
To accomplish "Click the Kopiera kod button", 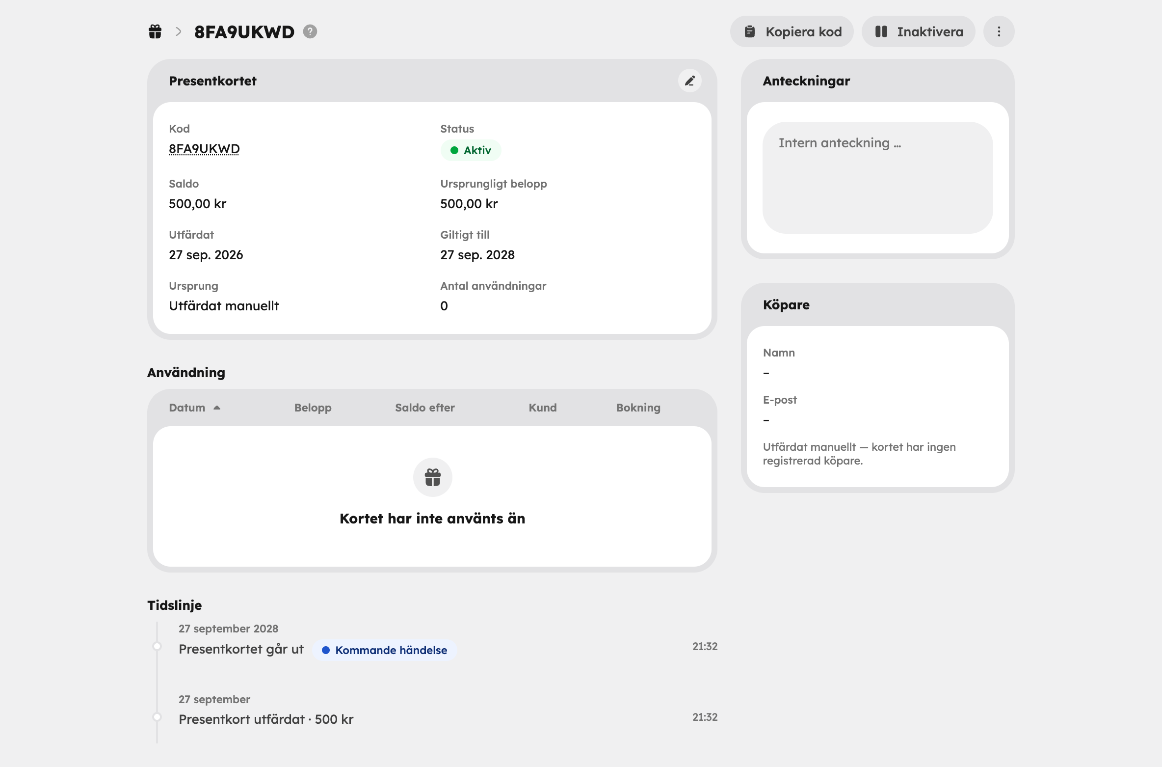I will (792, 31).
